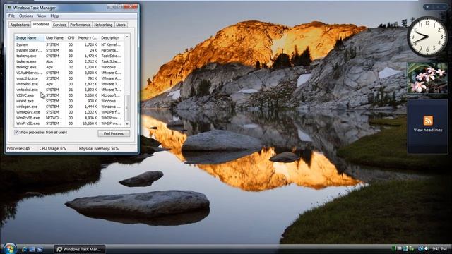
Task: Click the Task Manager title bar icon
Action: pyautogui.click(x=9, y=8)
